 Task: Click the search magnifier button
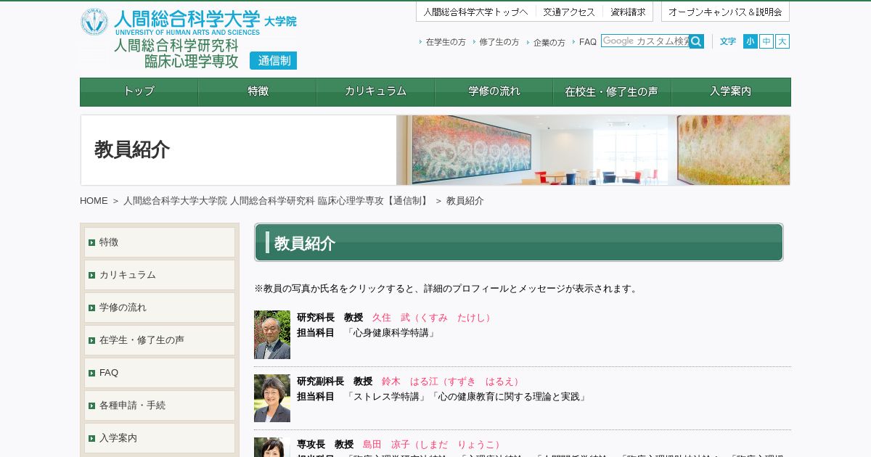696,41
